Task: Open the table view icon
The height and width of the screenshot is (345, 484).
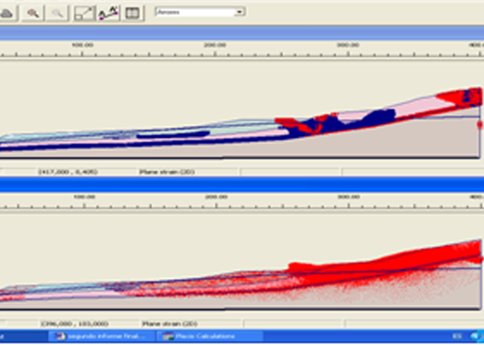Action: 133,13
